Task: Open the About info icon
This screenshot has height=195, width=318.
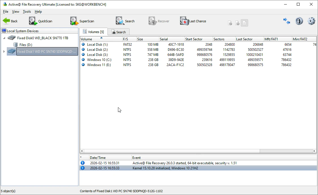Action: point(299,21)
